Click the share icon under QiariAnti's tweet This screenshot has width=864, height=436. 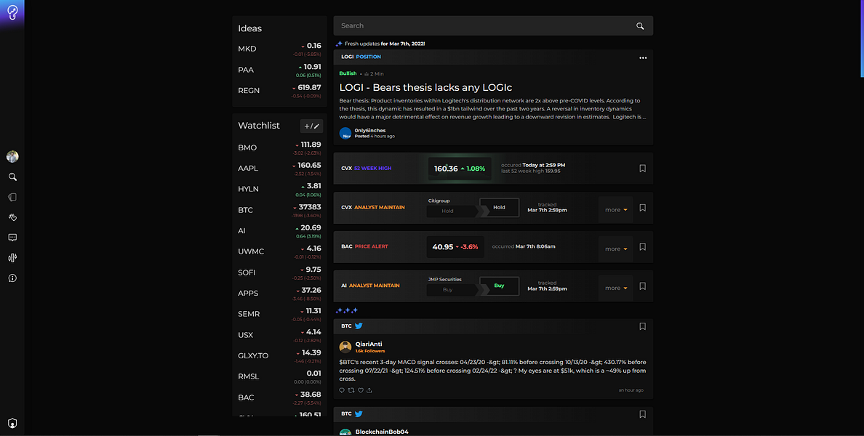pyautogui.click(x=369, y=390)
